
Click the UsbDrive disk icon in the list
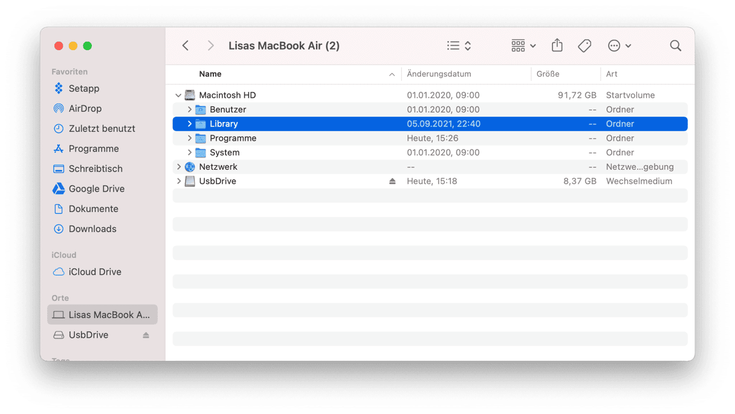point(190,181)
